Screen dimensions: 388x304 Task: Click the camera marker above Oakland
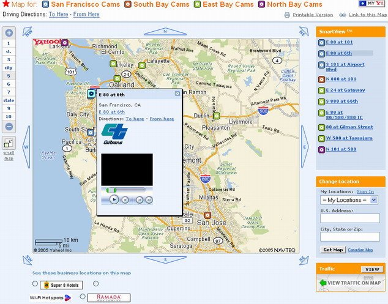point(117,79)
